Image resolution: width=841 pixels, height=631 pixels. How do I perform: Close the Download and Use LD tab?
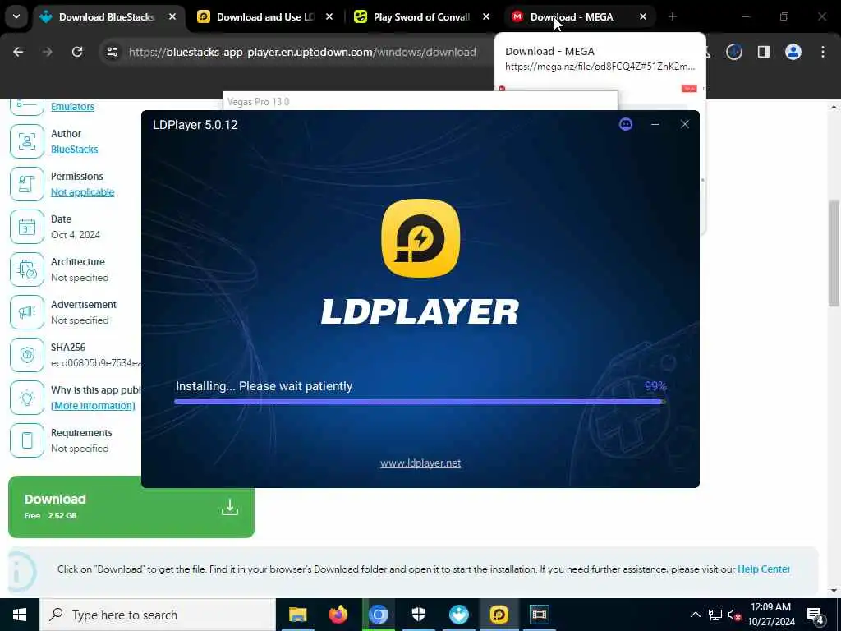[x=329, y=17]
